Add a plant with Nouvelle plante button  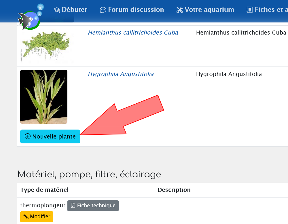coord(50,136)
